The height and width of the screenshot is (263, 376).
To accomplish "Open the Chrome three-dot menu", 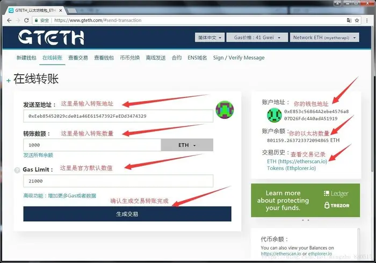I will [x=367, y=20].
